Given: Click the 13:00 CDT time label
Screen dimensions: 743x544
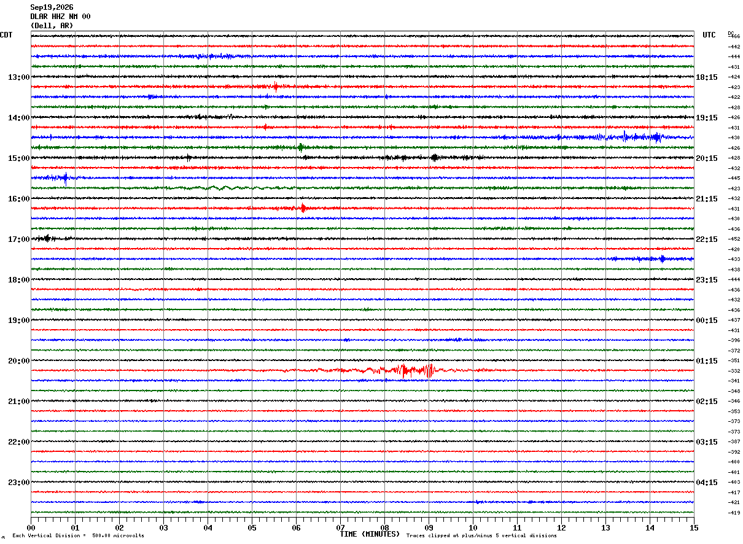Looking at the screenshot, I should coord(18,77).
